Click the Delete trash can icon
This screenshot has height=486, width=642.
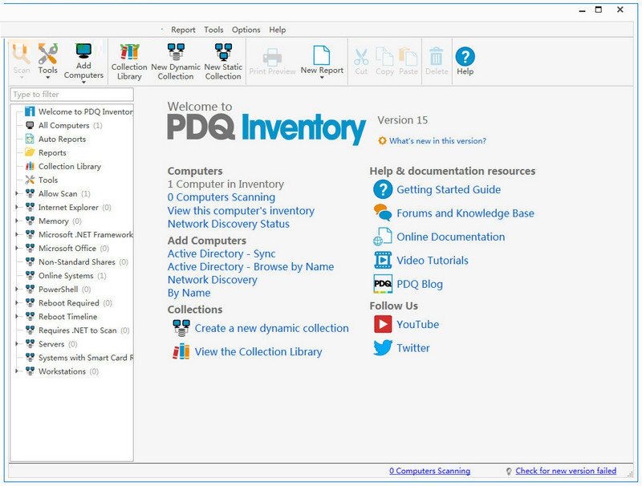pos(436,56)
